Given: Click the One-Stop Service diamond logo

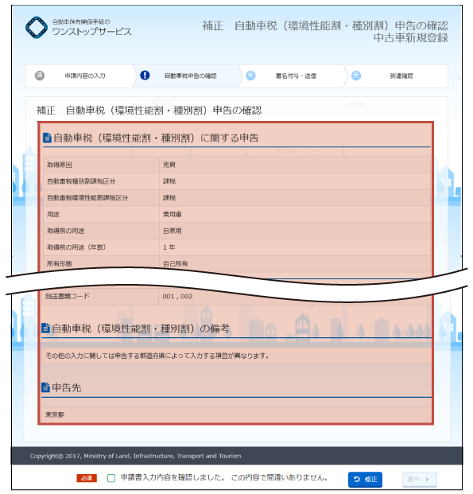Looking at the screenshot, I should click(x=37, y=27).
